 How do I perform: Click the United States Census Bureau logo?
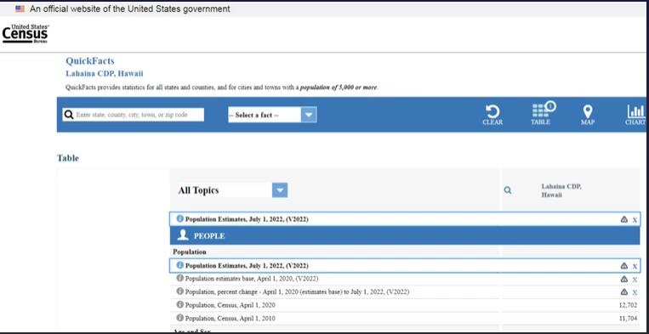[x=26, y=33]
